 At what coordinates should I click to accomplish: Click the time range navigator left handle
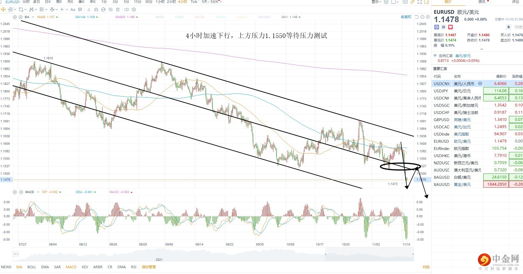pyautogui.click(x=326, y=254)
